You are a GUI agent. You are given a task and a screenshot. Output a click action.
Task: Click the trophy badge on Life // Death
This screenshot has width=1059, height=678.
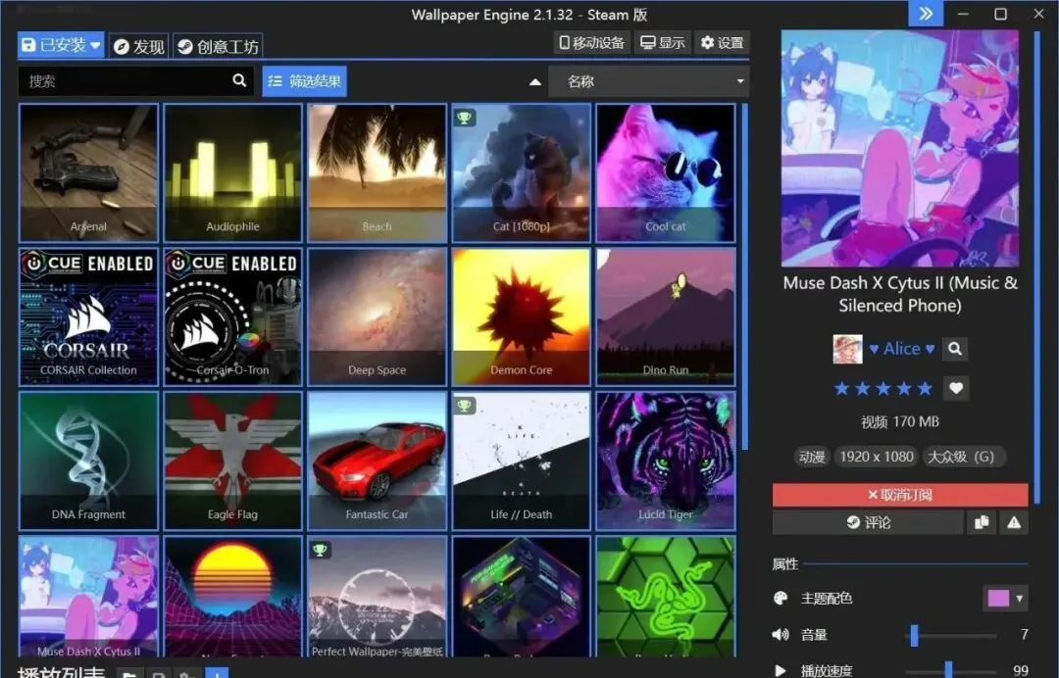464,406
